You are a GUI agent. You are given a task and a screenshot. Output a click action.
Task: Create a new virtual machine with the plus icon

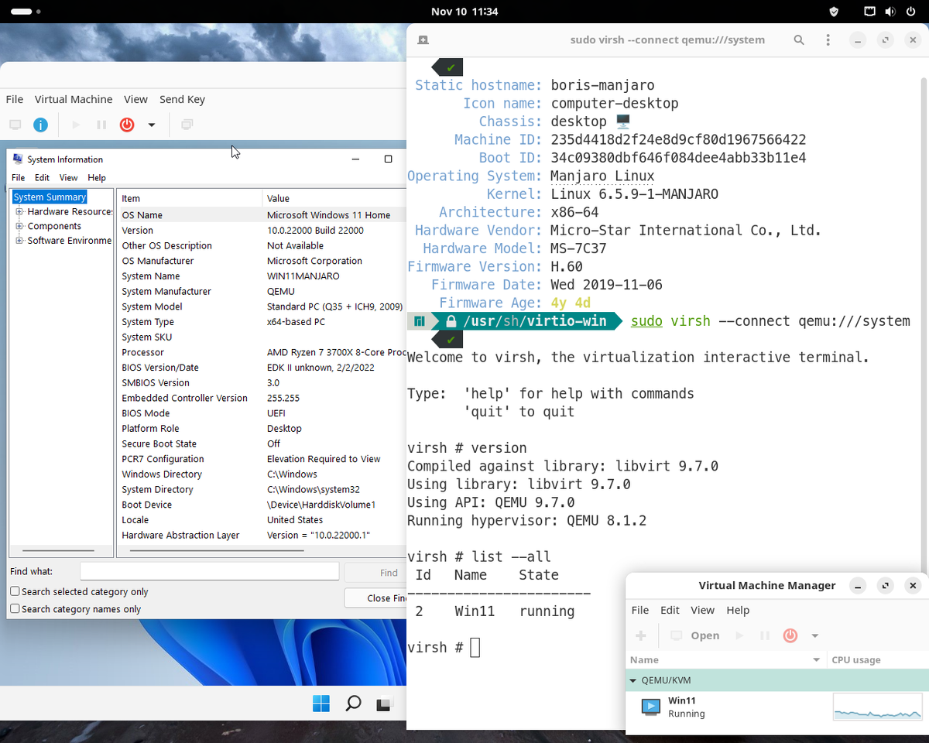pyautogui.click(x=641, y=635)
